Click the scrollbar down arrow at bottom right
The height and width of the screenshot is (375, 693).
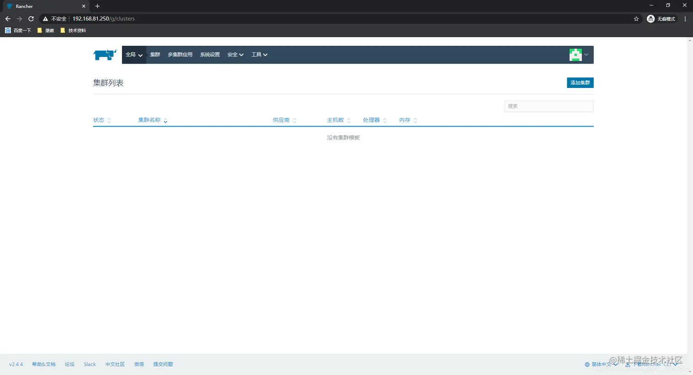(x=690, y=372)
